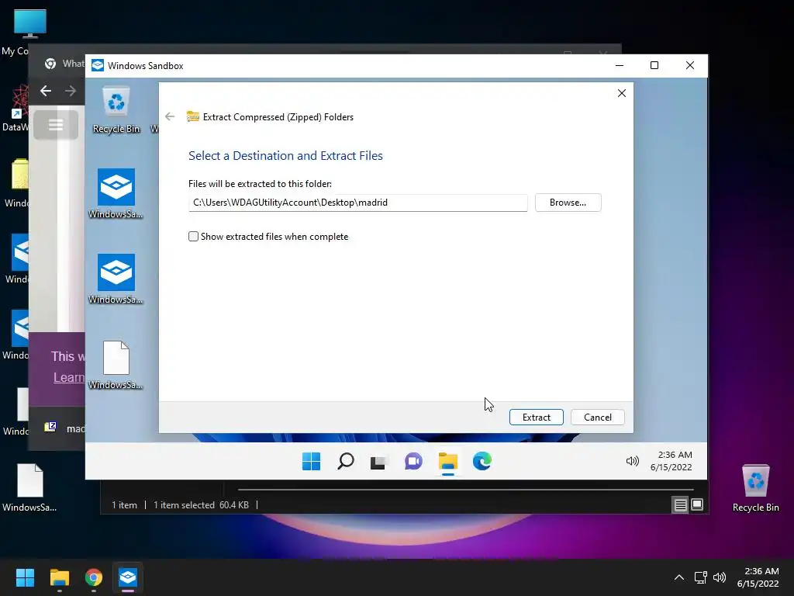The image size is (794, 596).
Task: Open Chat icon in sandbox taskbar
Action: pos(413,461)
